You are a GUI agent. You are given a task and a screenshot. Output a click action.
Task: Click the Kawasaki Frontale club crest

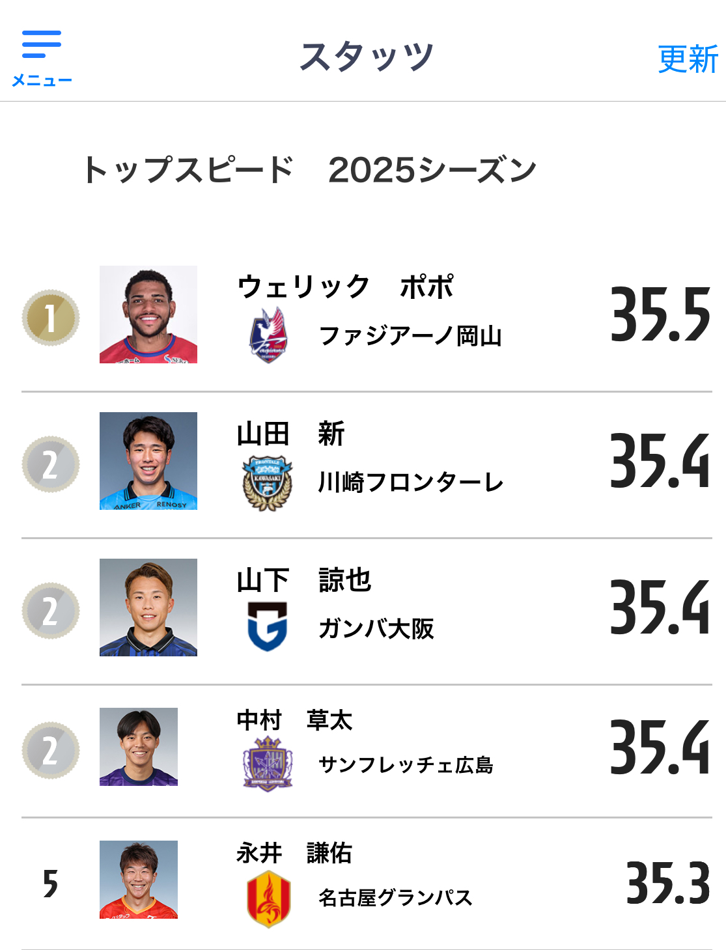[x=268, y=483]
